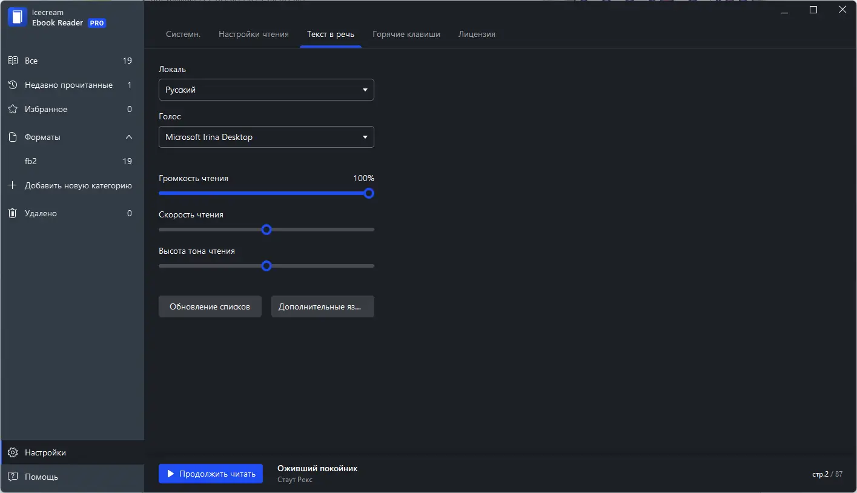Switch to the 'Настройки чтения' tab
Image resolution: width=857 pixels, height=493 pixels.
254,35
